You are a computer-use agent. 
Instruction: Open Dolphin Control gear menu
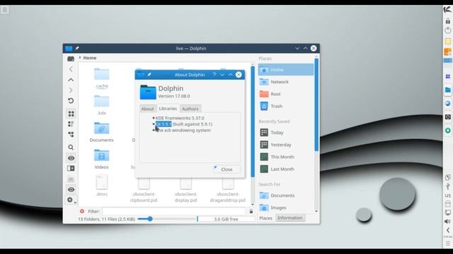(70, 200)
